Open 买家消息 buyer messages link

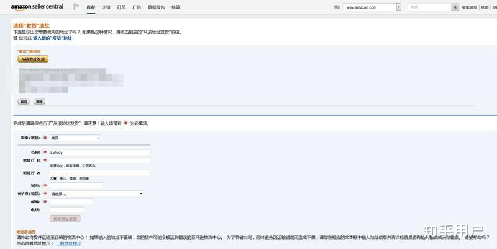coord(469,7)
